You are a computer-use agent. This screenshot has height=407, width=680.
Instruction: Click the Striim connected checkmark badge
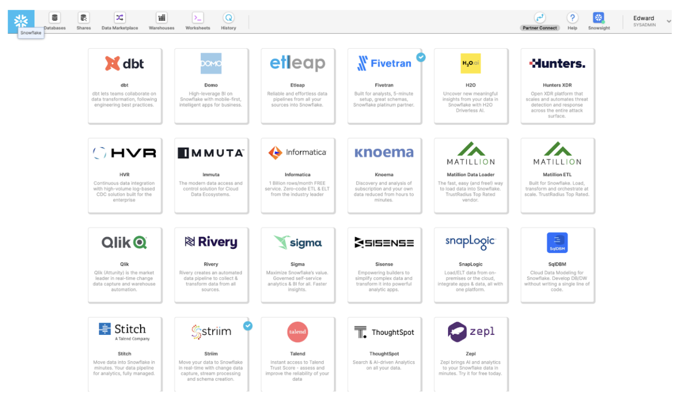point(248,326)
